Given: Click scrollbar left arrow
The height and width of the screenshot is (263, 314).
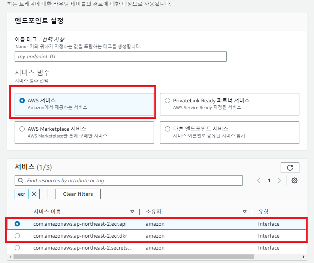Looking at the screenshot, I should pyautogui.click(x=10, y=257).
